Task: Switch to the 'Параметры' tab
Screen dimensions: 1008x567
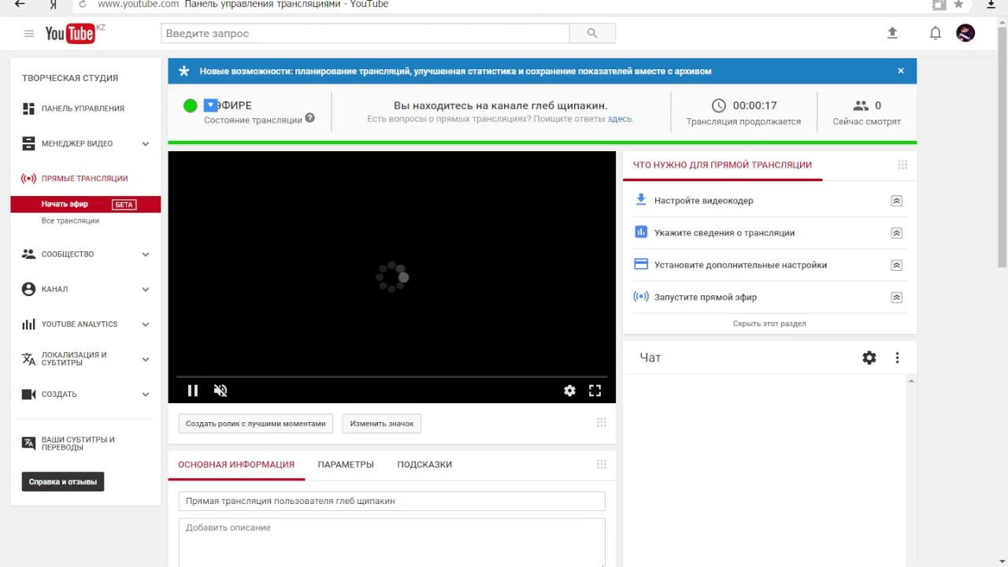Action: [x=346, y=465]
